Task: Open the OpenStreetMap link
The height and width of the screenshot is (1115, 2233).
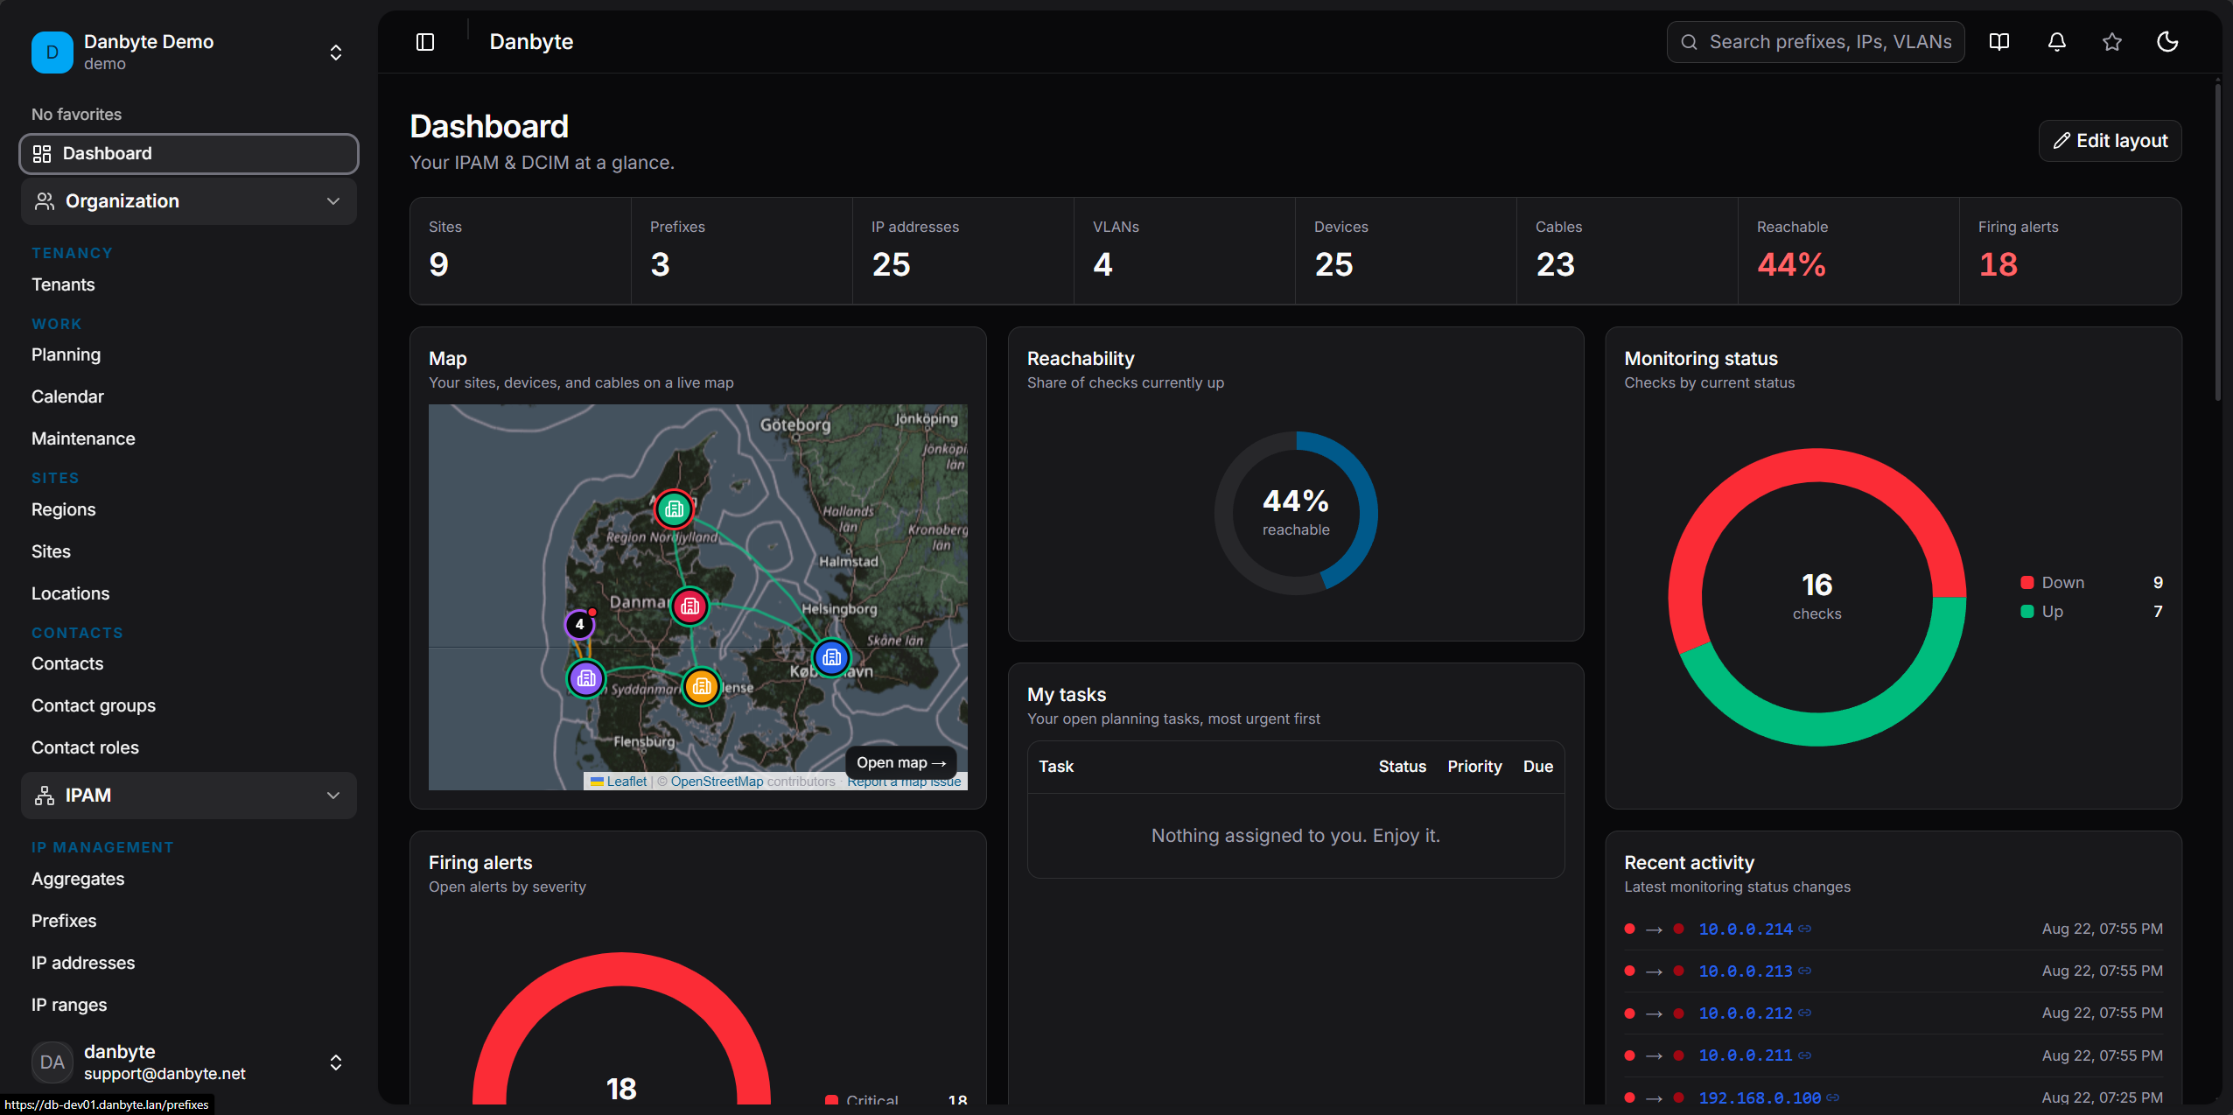Action: coord(717,782)
